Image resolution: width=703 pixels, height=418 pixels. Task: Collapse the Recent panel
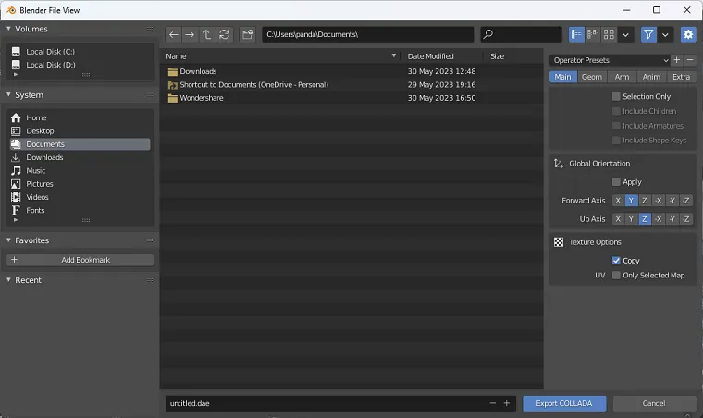pyautogui.click(x=8, y=280)
